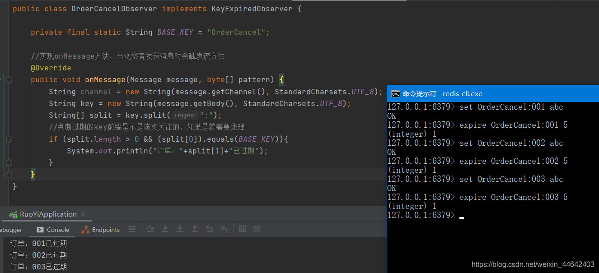The height and width of the screenshot is (273, 599).
Task: Click the Endpoints tab icon
Action: coord(85,230)
